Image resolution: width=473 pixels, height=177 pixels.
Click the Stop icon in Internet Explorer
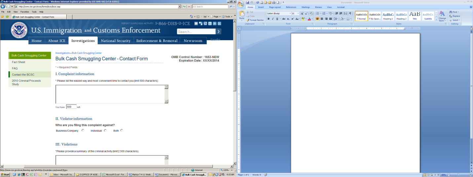tap(189, 6)
